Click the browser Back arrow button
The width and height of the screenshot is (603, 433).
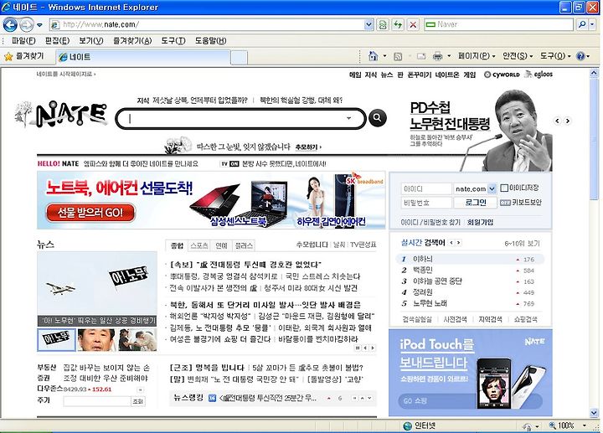tap(10, 25)
